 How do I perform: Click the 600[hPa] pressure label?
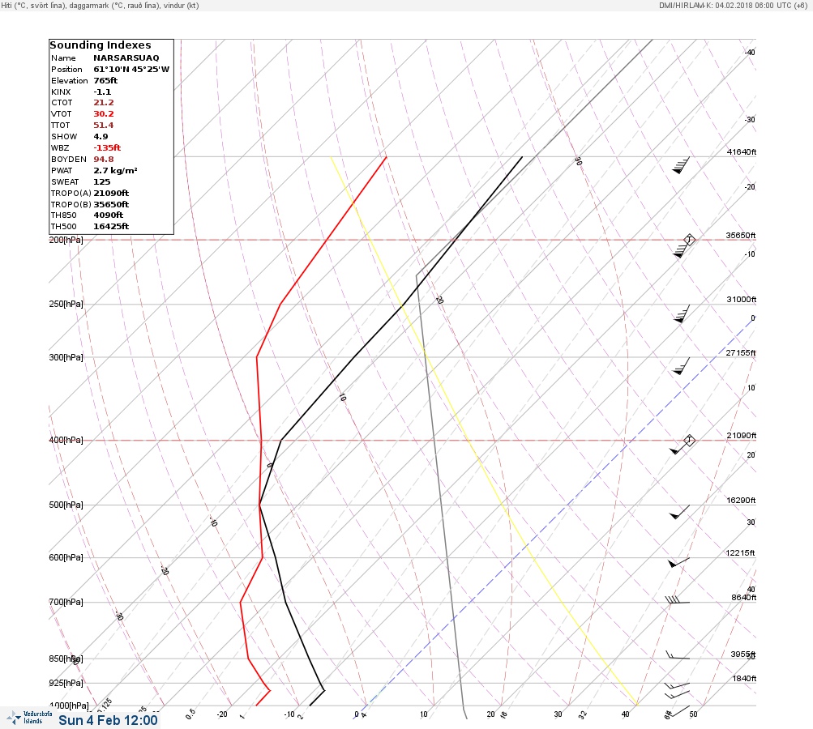66,557
